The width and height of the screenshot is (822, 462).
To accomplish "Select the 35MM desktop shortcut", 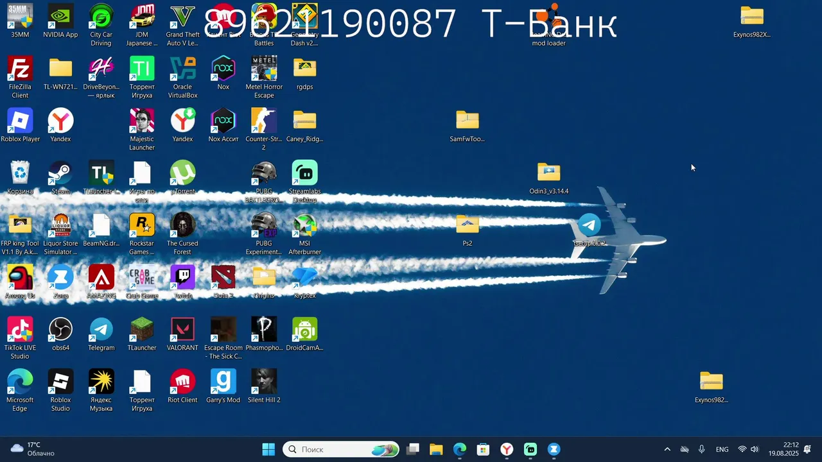I will [x=20, y=17].
